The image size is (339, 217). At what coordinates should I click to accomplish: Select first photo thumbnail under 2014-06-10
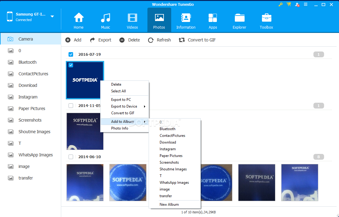[85, 183]
